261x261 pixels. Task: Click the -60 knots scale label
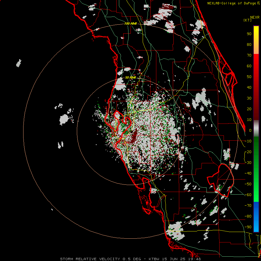[248, 195]
